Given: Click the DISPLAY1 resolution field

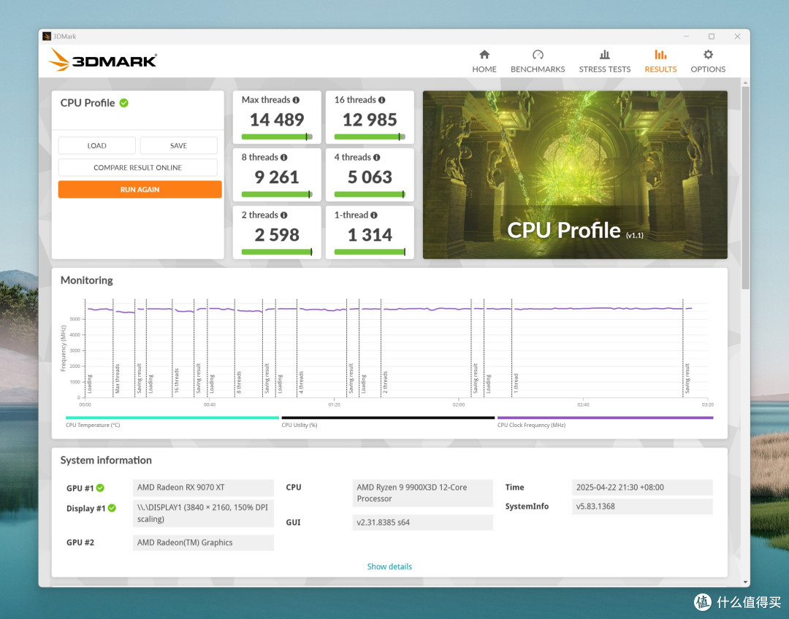Looking at the screenshot, I should coord(203,513).
